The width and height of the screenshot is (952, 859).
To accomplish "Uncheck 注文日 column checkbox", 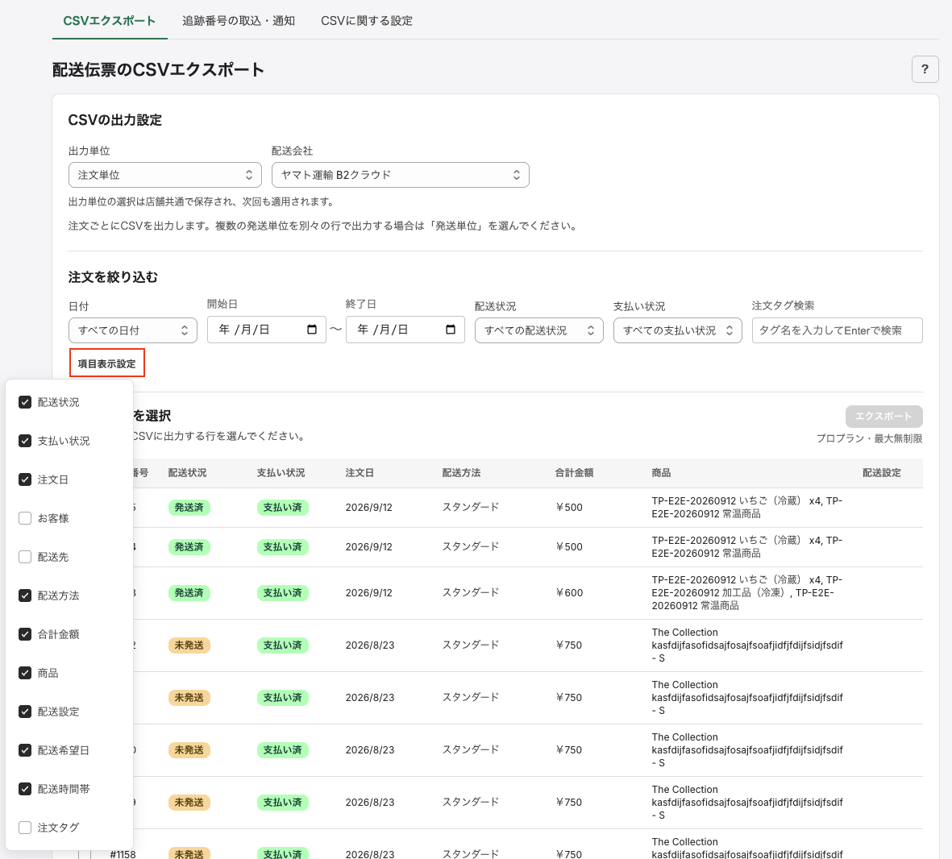I will pyautogui.click(x=25, y=479).
